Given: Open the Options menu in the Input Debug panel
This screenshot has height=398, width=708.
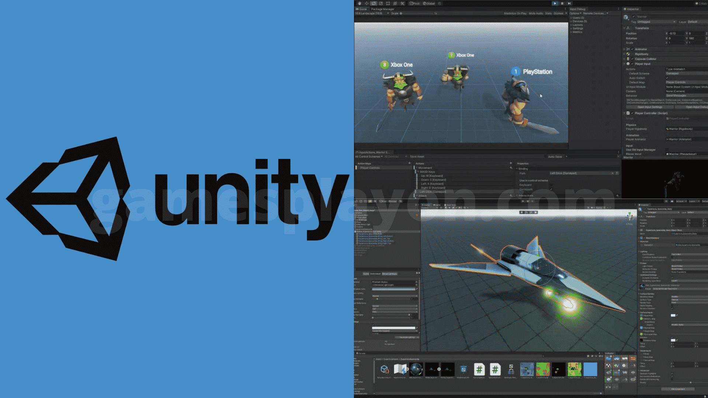Looking at the screenshot, I should [x=575, y=13].
